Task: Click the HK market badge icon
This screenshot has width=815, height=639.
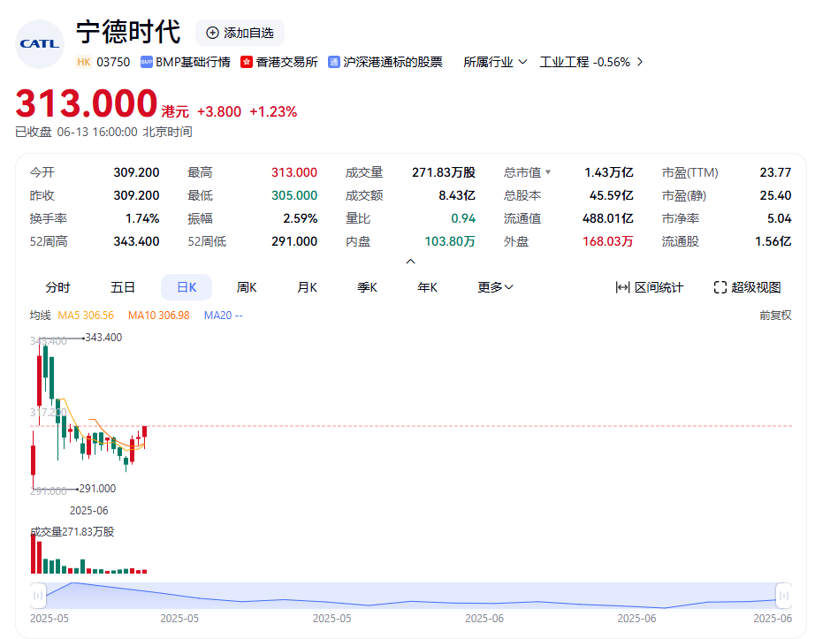Action: click(x=84, y=63)
